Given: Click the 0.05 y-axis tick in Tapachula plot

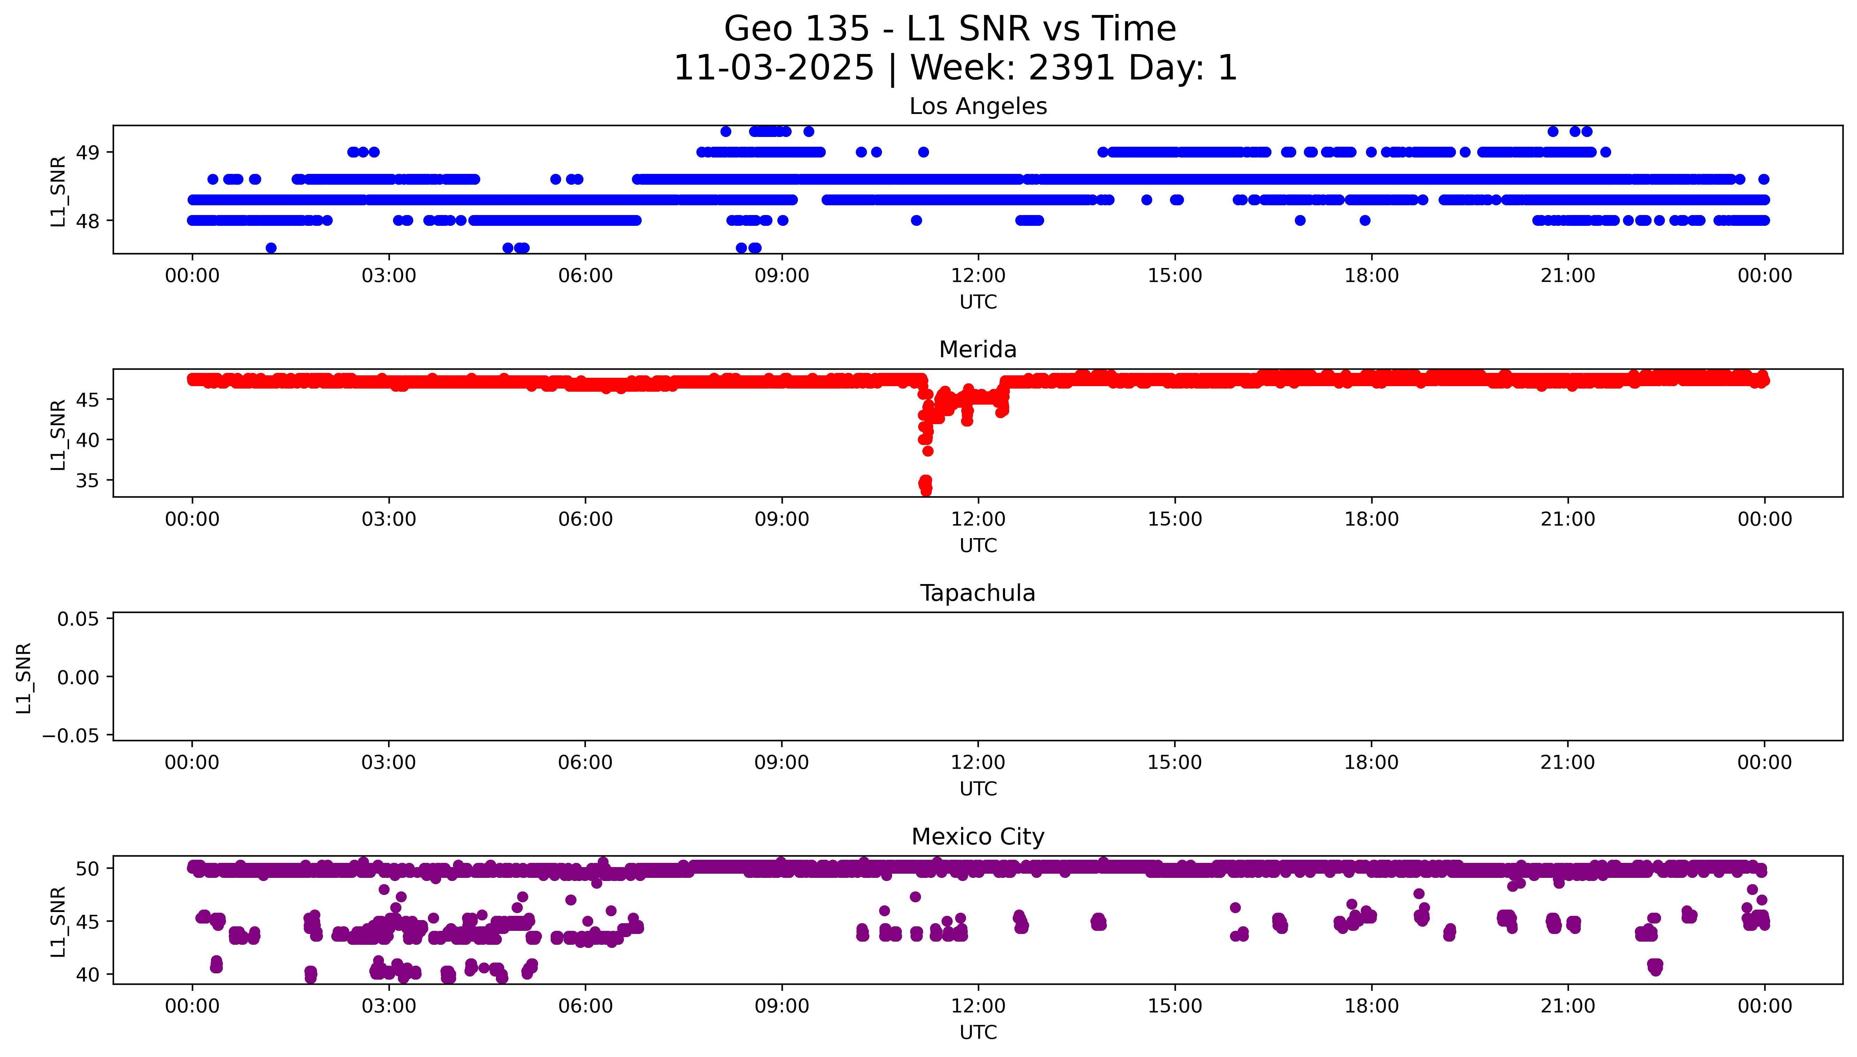Looking at the screenshot, I should pos(78,619).
